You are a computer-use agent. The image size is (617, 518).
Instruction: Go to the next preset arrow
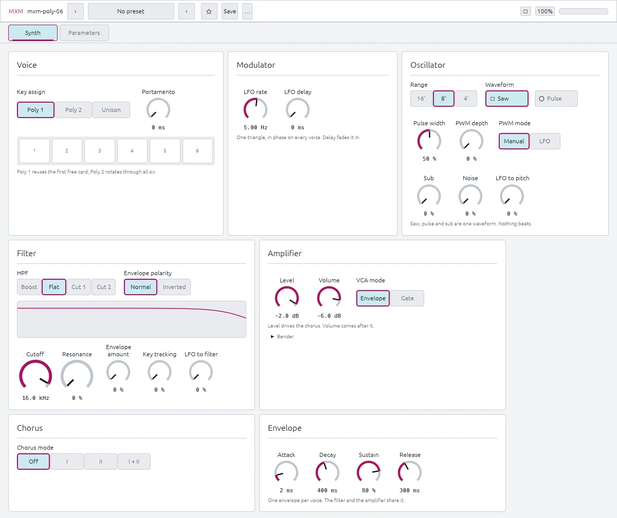(187, 11)
